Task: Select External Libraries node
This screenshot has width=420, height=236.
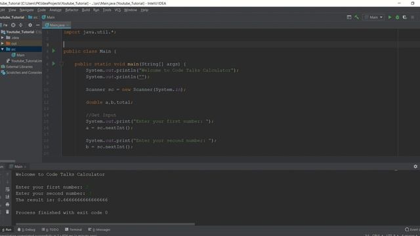Action: click(16, 67)
